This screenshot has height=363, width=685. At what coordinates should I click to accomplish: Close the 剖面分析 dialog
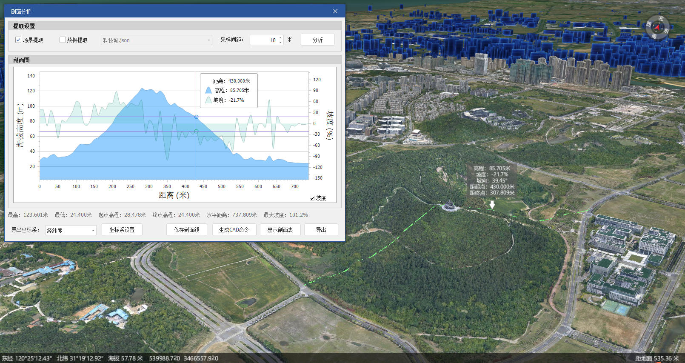[x=335, y=11]
